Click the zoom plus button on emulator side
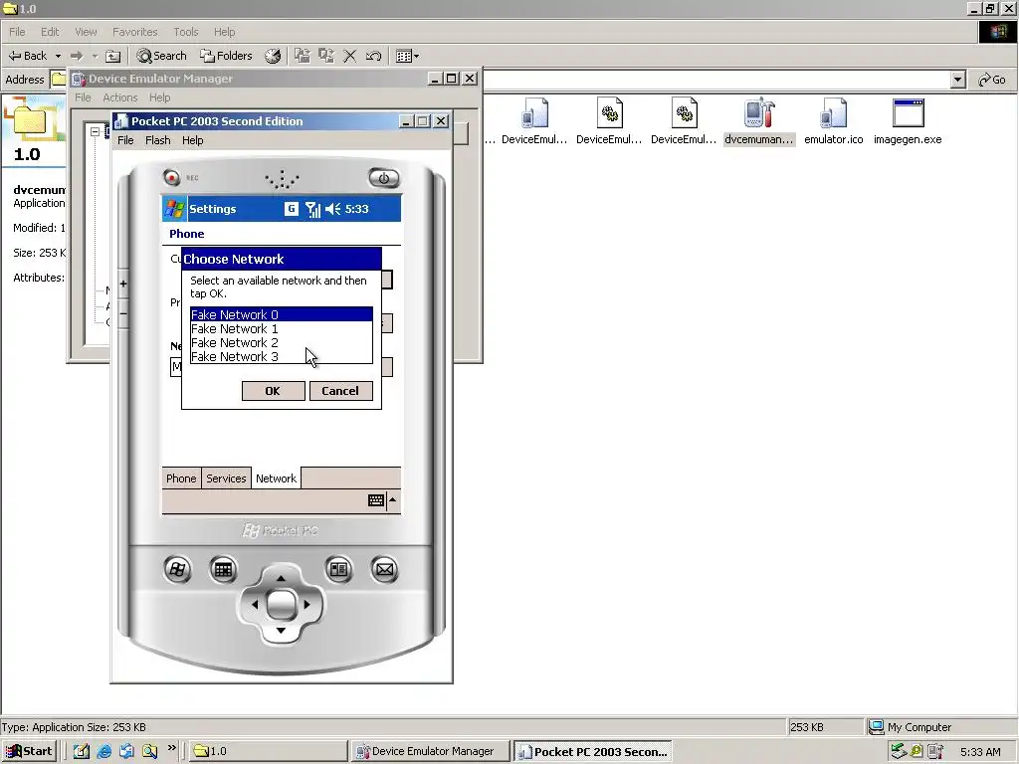 pos(123,284)
